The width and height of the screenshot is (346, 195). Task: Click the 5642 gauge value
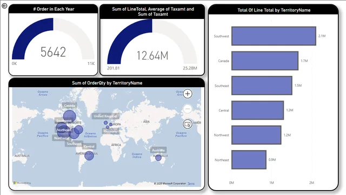(53, 52)
